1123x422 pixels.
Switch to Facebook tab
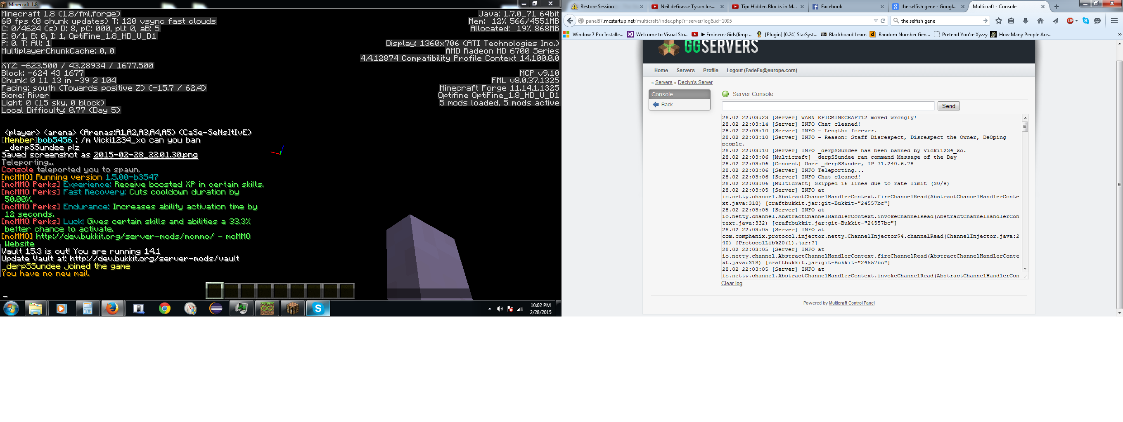(x=848, y=7)
